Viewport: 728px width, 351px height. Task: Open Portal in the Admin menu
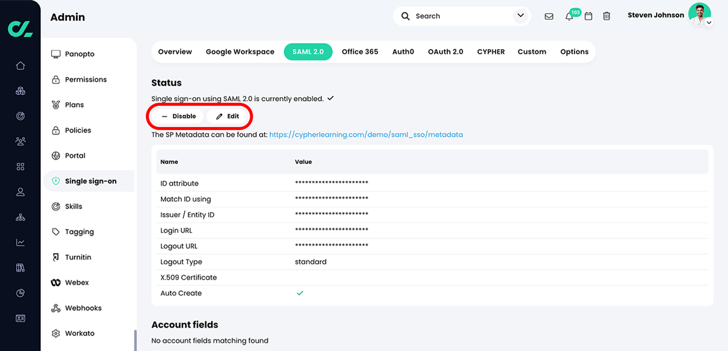pos(75,156)
